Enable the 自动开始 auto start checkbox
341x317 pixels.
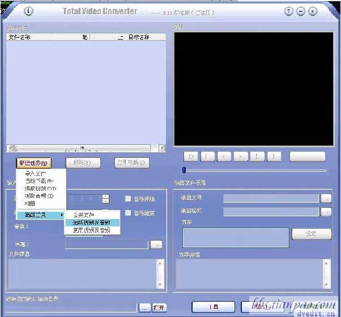tap(128, 199)
